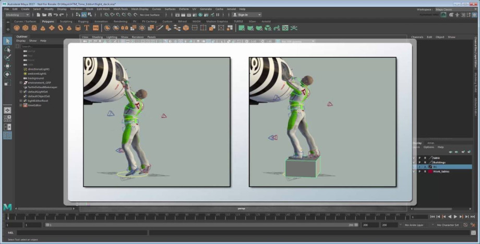Click the SVG shelf icon

pos(96,28)
